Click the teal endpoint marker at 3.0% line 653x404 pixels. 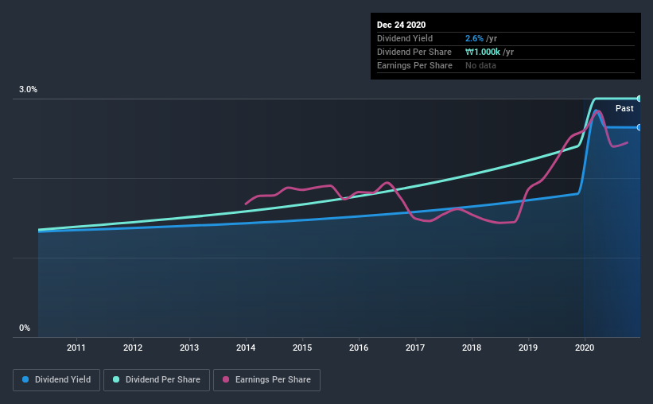(x=639, y=99)
